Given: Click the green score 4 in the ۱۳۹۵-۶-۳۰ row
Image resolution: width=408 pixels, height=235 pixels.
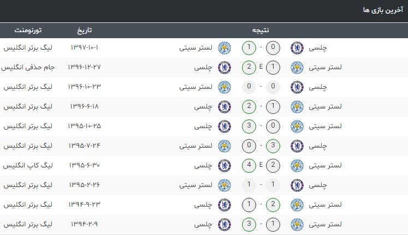Looking at the screenshot, I should [249, 165].
